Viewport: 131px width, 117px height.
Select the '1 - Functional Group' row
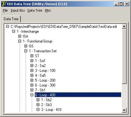click(37, 41)
